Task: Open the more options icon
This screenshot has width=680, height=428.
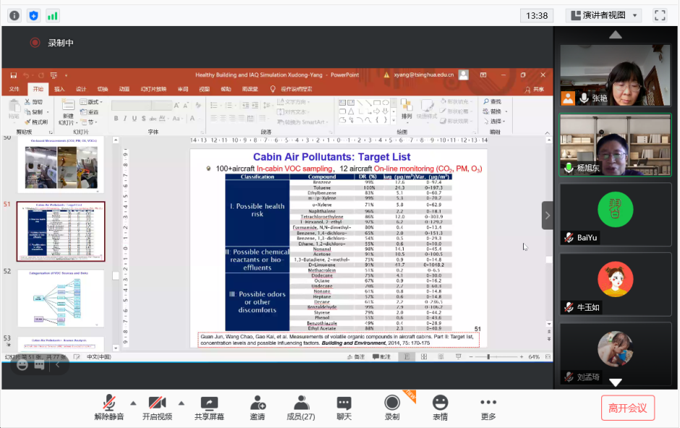Action: tap(488, 404)
